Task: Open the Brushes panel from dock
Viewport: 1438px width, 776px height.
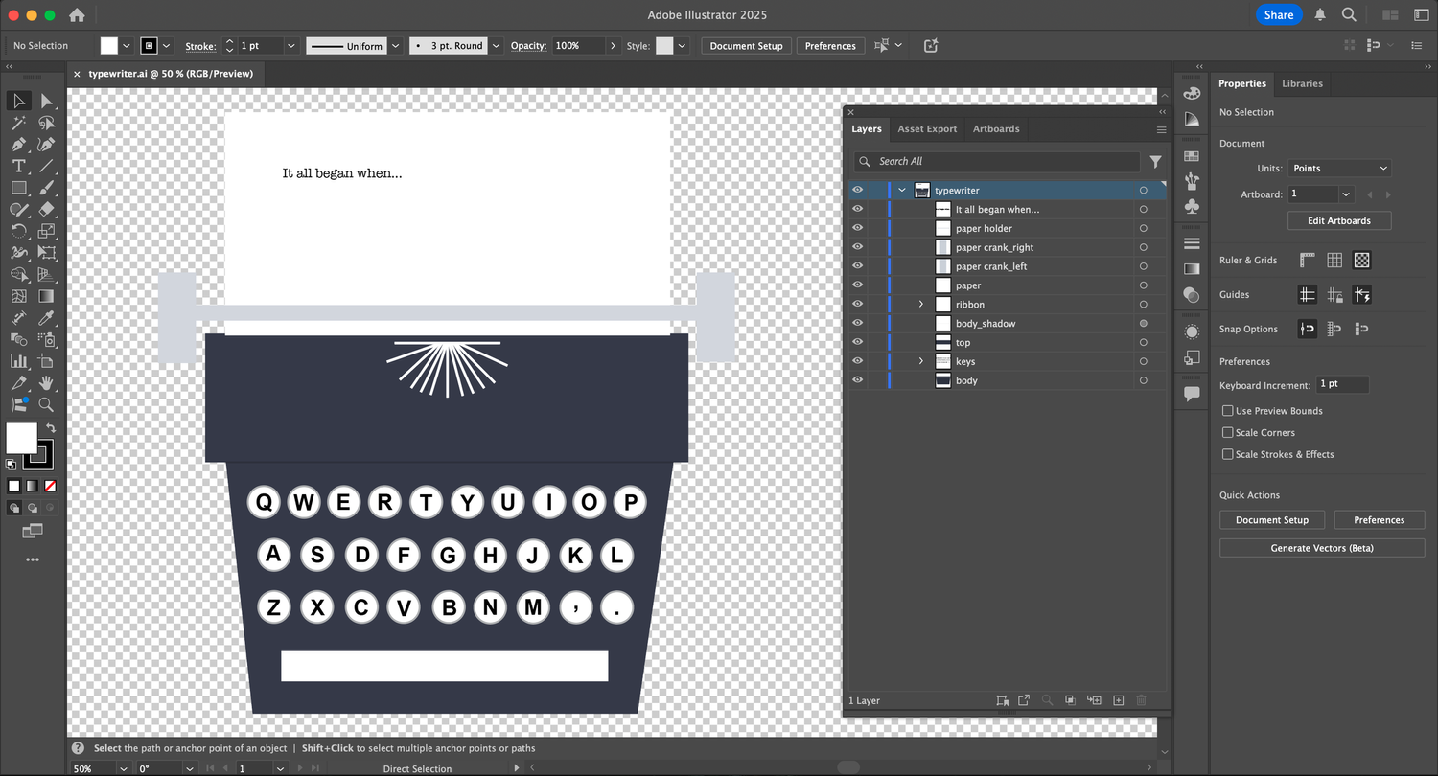Action: (x=1192, y=181)
